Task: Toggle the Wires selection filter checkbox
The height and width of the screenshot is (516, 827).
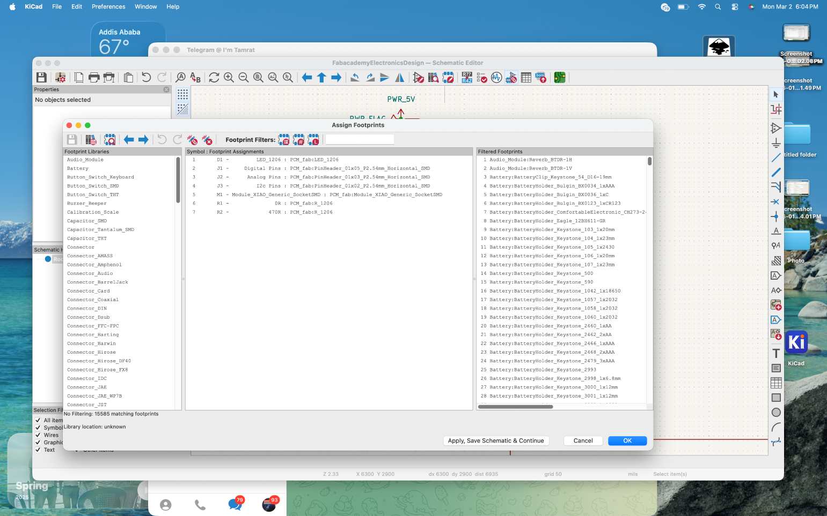Action: coord(38,435)
